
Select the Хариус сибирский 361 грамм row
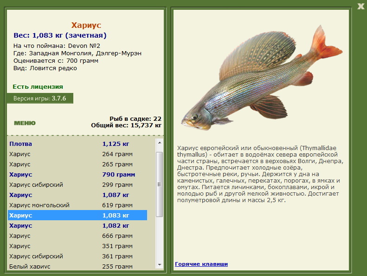[x=77, y=256]
